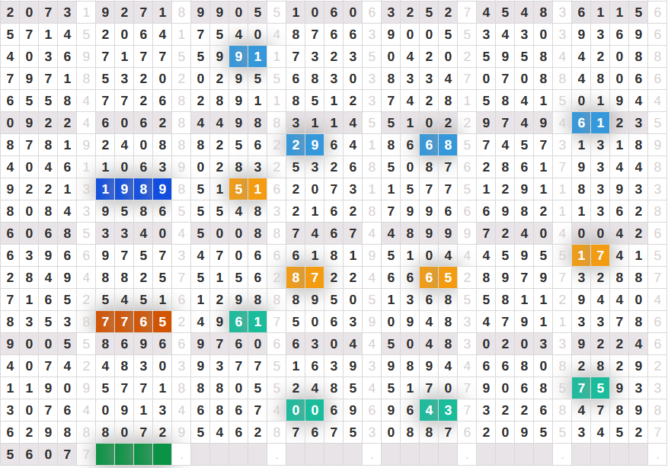Select the teal 7 in the highlighted 75 pair
Image resolution: width=668 pixels, height=468 pixels.
tap(581, 388)
